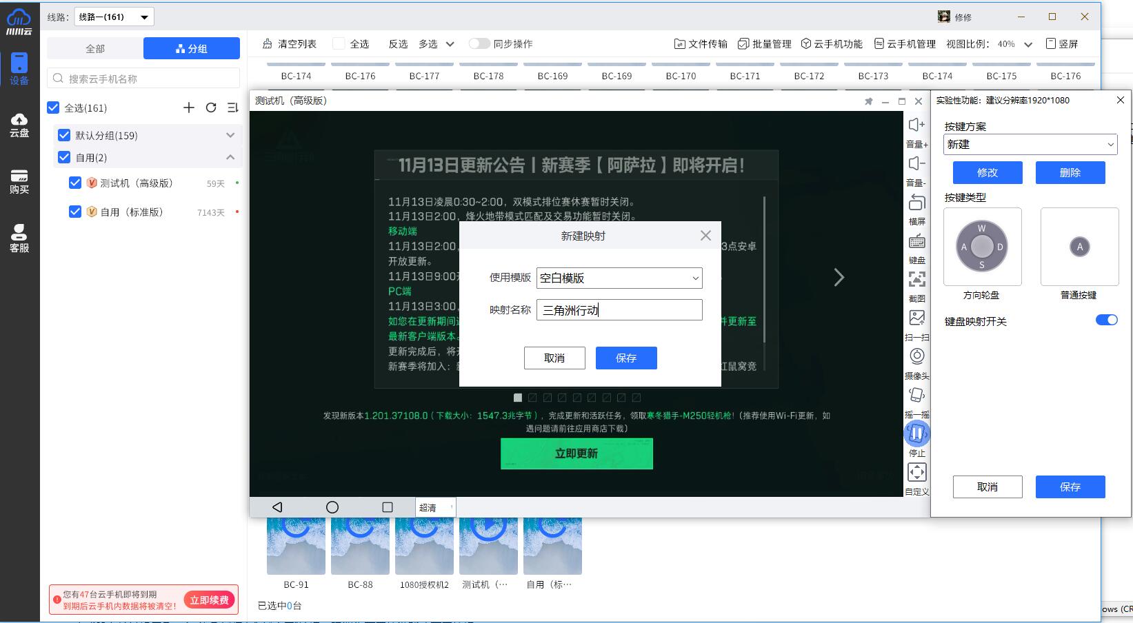Uncheck the select all (161) checkbox

click(x=53, y=108)
